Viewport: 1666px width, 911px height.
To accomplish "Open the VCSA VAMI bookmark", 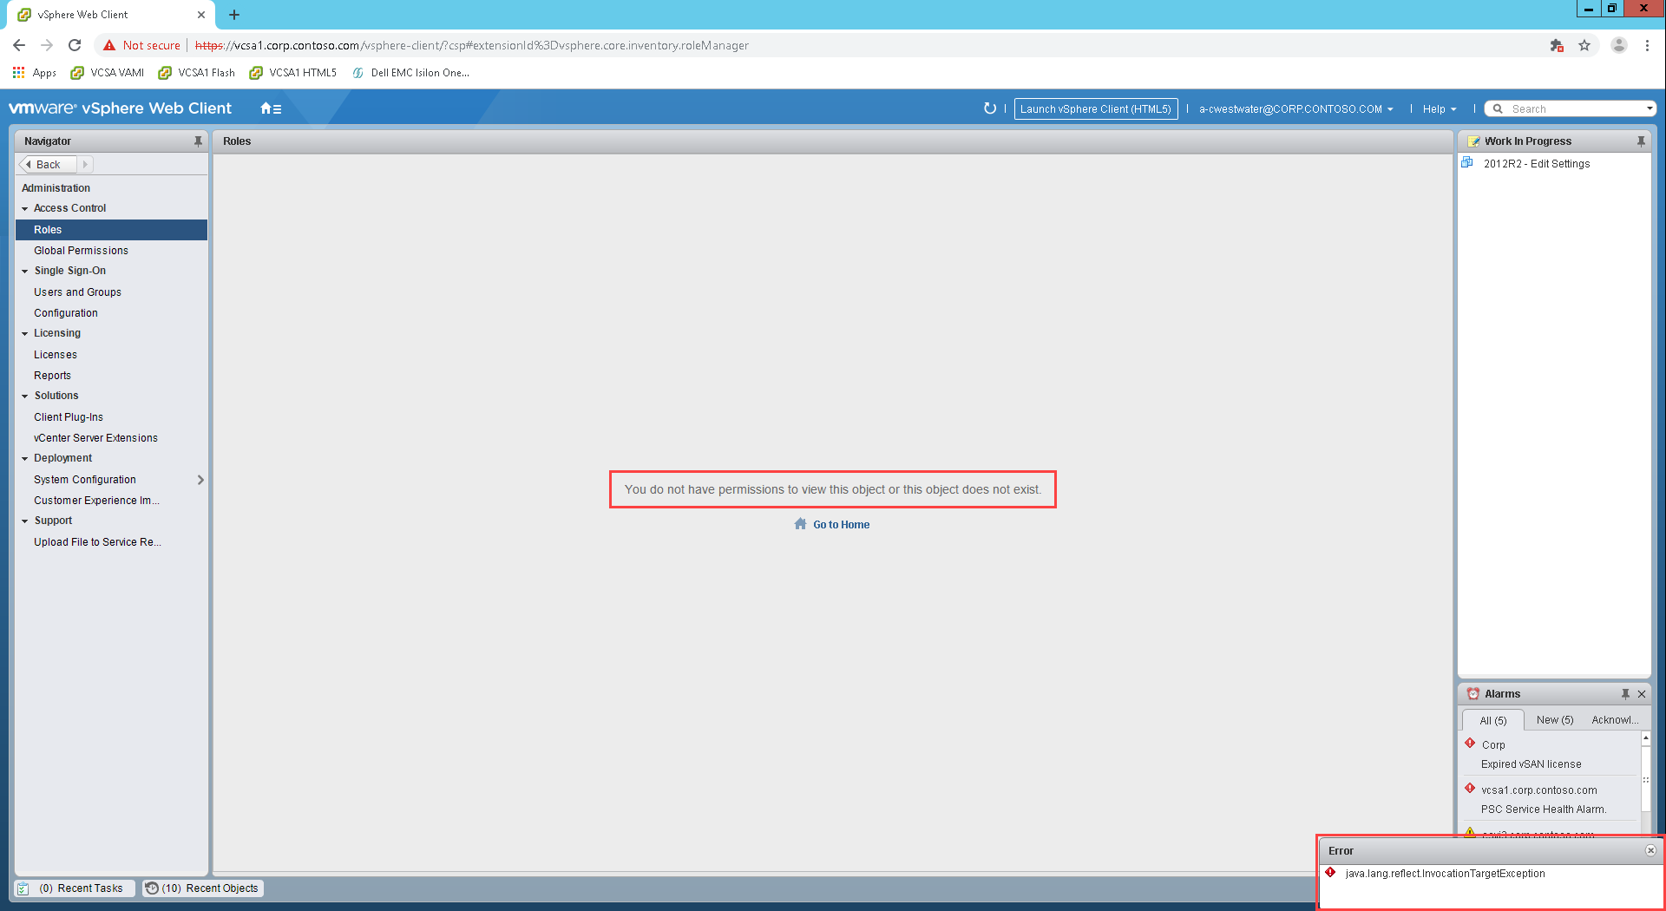I will 108,73.
